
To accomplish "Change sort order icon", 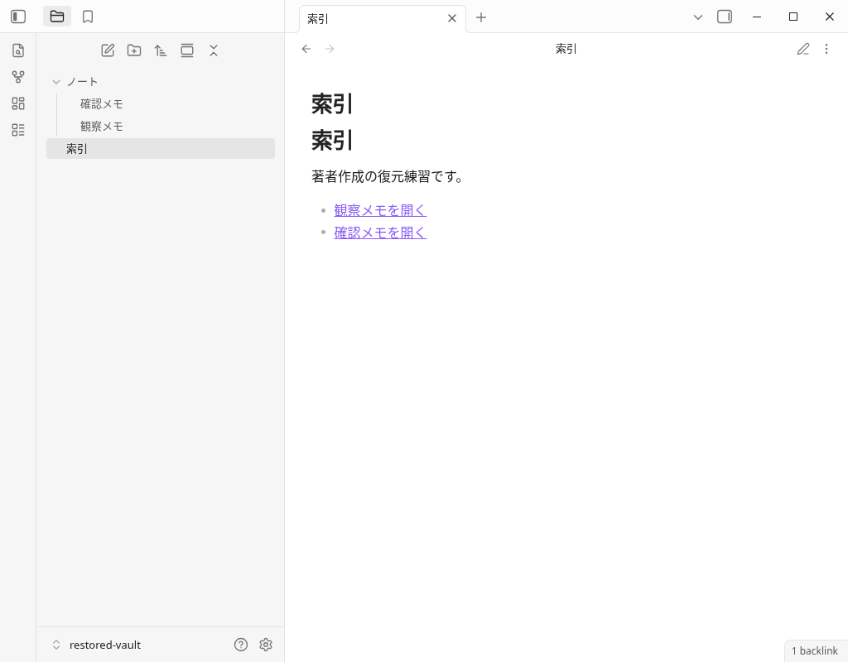I will (161, 50).
